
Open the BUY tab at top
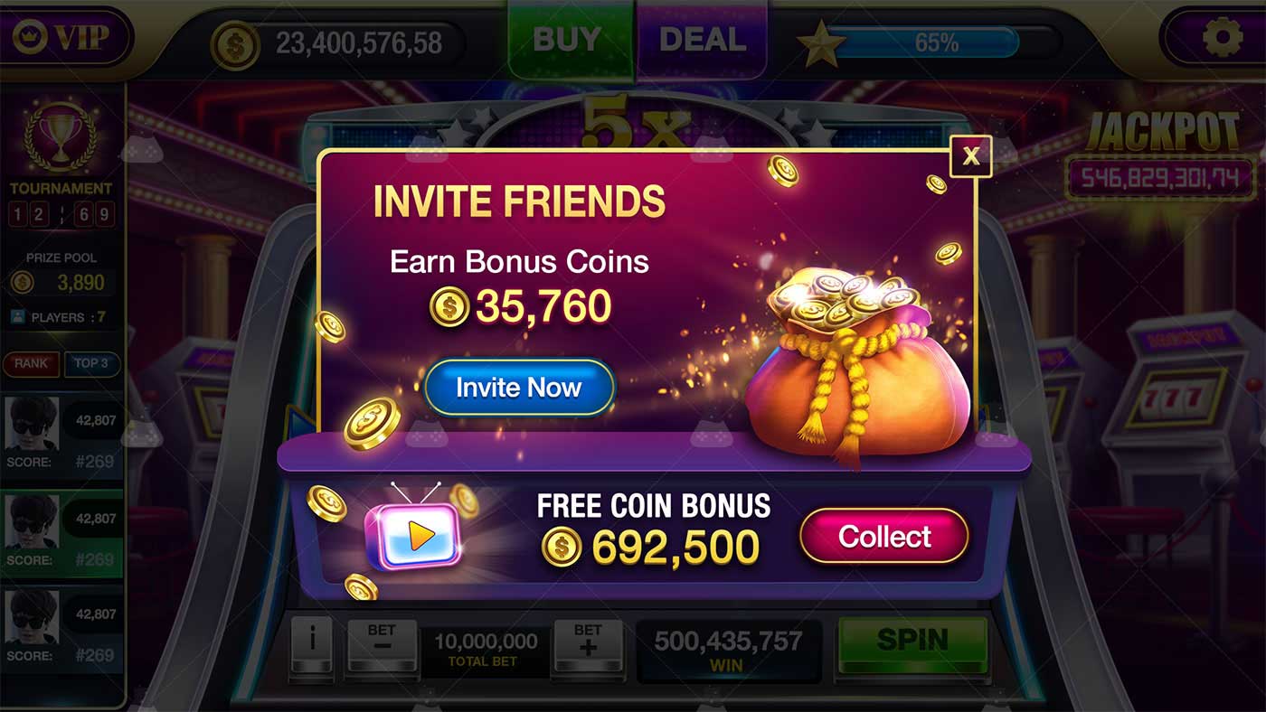pyautogui.click(x=567, y=40)
